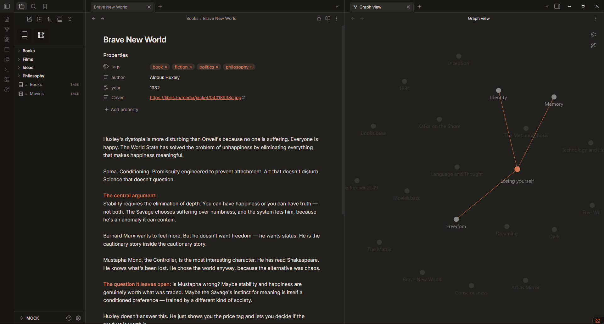The height and width of the screenshot is (324, 604).
Task: Open settings gear at sidebar bottom
Action: click(78, 318)
